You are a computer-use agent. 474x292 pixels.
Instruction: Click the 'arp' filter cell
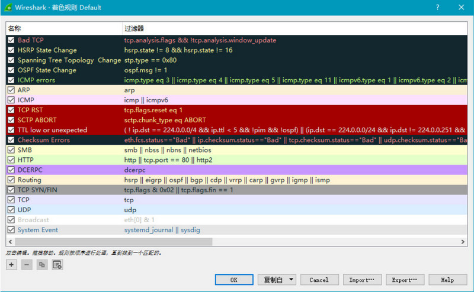pyautogui.click(x=129, y=90)
